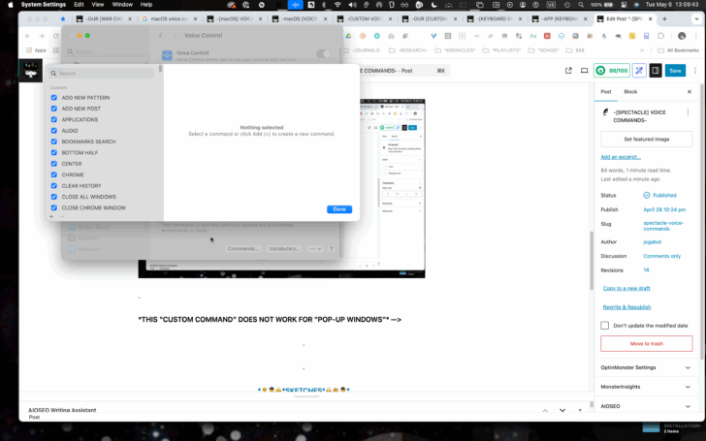
Task: Uncheck the ADD NEW PATTERN command
Action: [54, 98]
